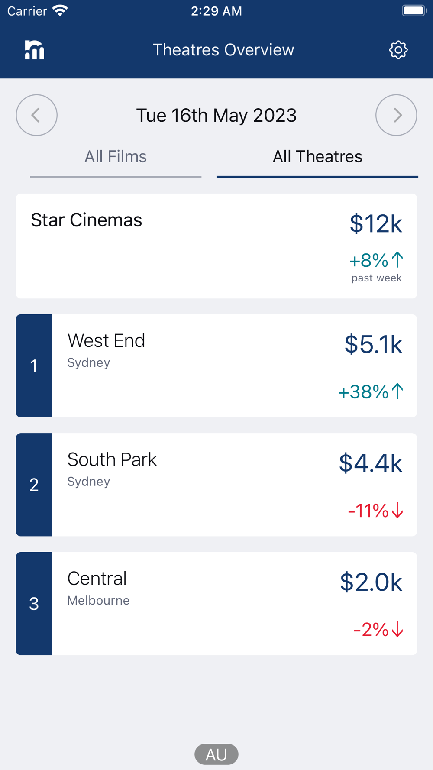Viewport: 433px width, 770px height.
Task: Tap the $12k Star Cinemas total
Action: point(376,224)
